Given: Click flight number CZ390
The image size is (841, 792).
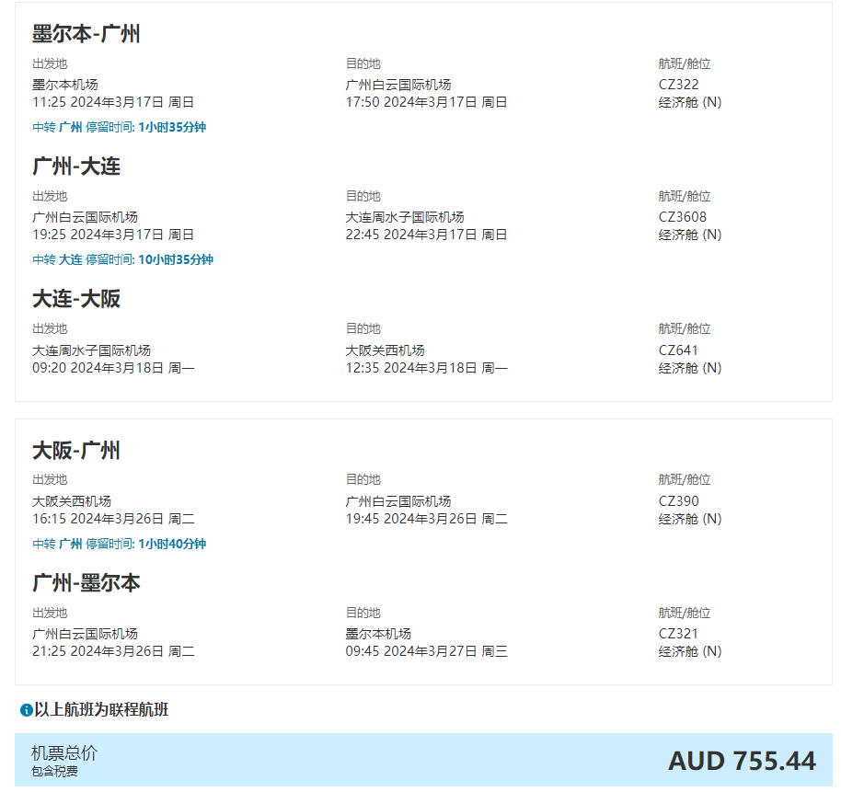Looking at the screenshot, I should (678, 501).
